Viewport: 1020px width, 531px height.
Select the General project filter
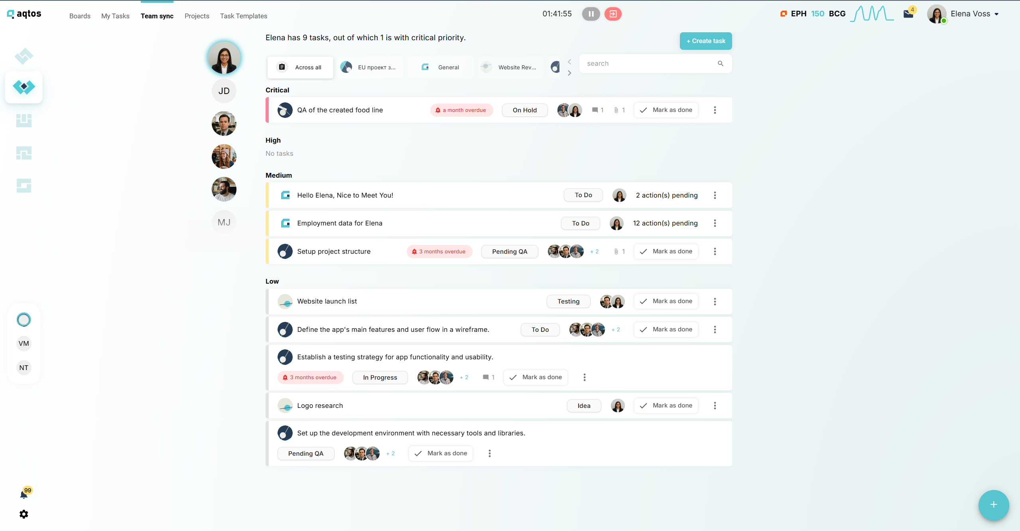tap(441, 67)
